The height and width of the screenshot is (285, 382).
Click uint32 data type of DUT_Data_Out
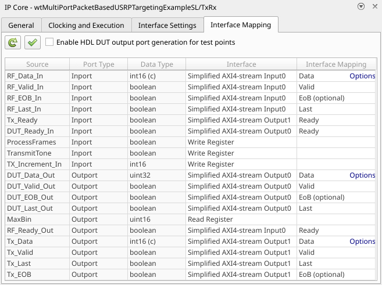click(x=157, y=175)
